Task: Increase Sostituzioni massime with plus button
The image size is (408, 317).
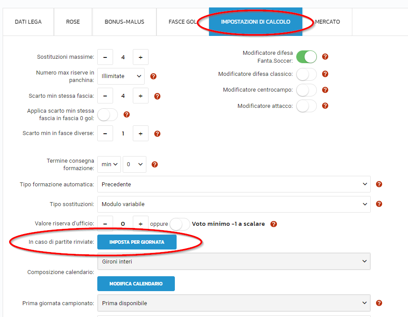Action: [141, 57]
